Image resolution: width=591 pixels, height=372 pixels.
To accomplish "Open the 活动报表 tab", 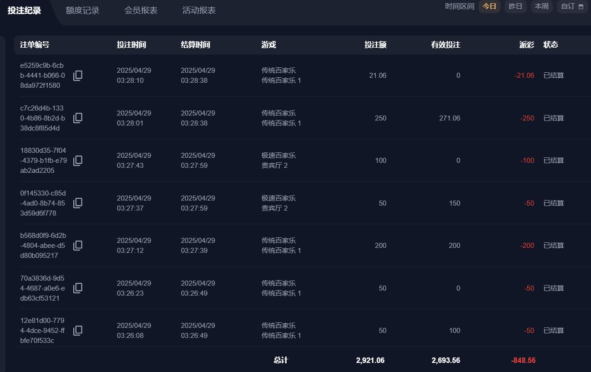I will (x=199, y=10).
